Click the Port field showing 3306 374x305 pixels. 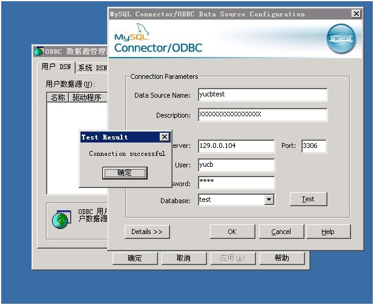tap(313, 146)
